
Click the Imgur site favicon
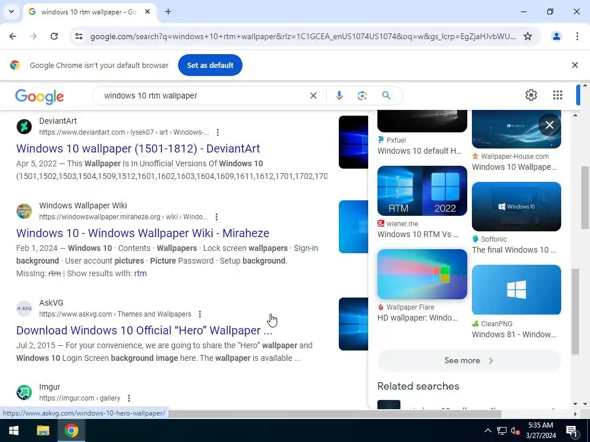24,393
